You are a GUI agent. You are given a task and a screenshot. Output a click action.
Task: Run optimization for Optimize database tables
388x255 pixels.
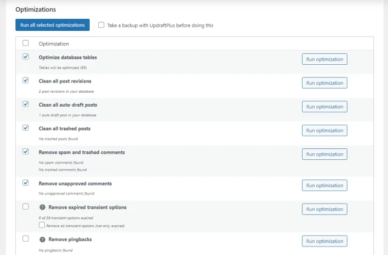point(324,59)
